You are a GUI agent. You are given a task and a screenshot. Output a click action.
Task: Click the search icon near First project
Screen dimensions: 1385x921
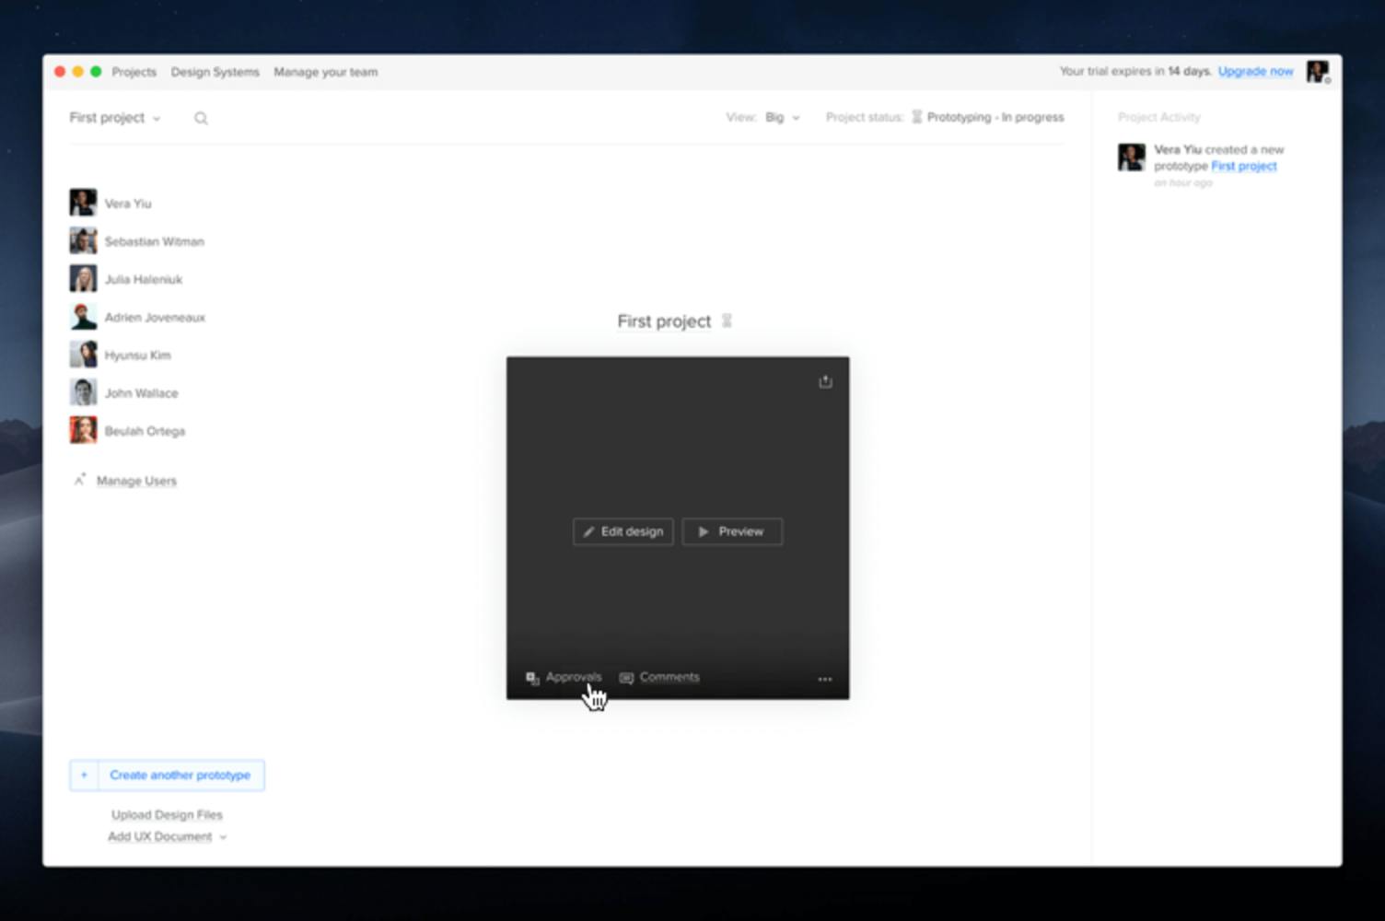coord(200,118)
